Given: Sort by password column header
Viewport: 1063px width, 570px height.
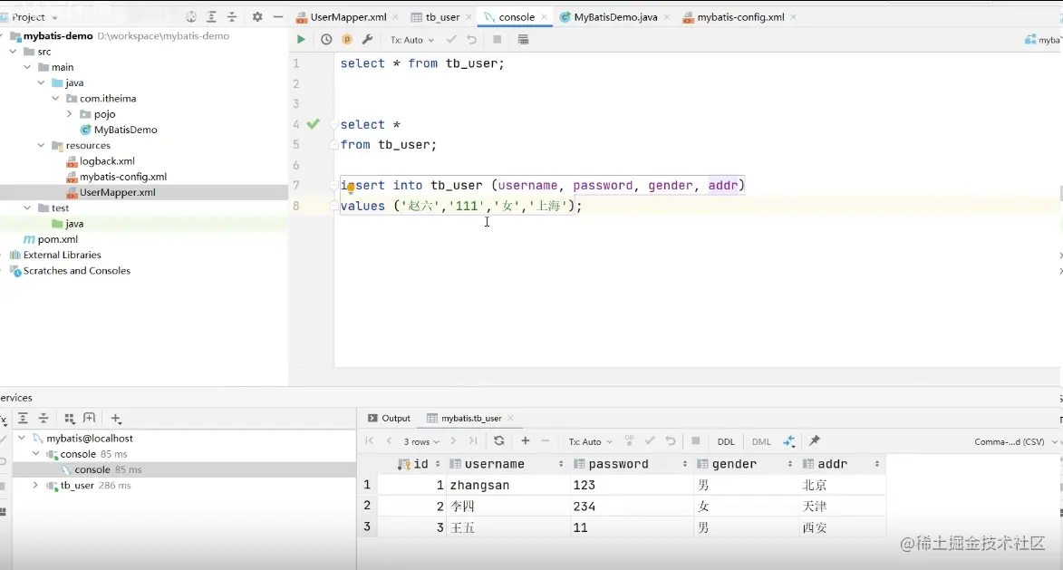Looking at the screenshot, I should pyautogui.click(x=631, y=464).
